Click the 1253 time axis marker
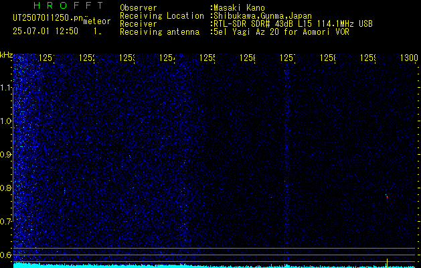Screen dimensions: 421x268 [127, 58]
